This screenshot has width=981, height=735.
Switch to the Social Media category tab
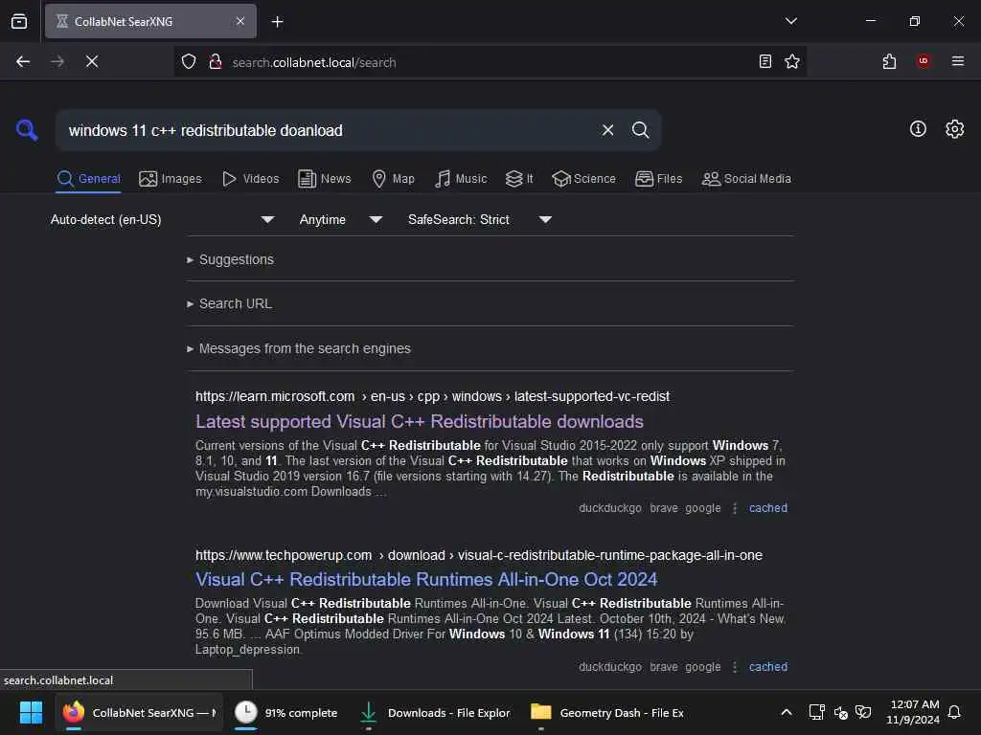tap(746, 179)
